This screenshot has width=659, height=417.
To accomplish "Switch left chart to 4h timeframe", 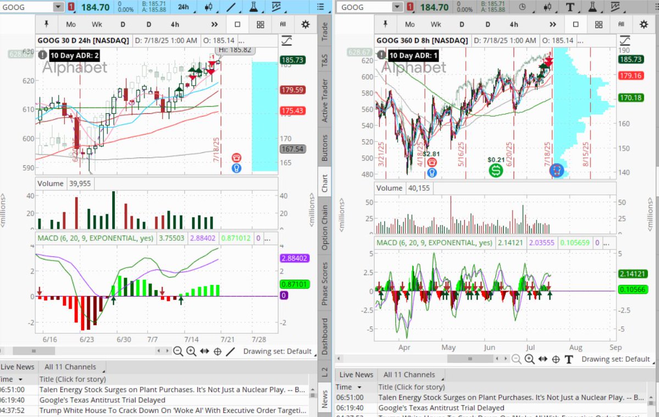I will coord(175,24).
